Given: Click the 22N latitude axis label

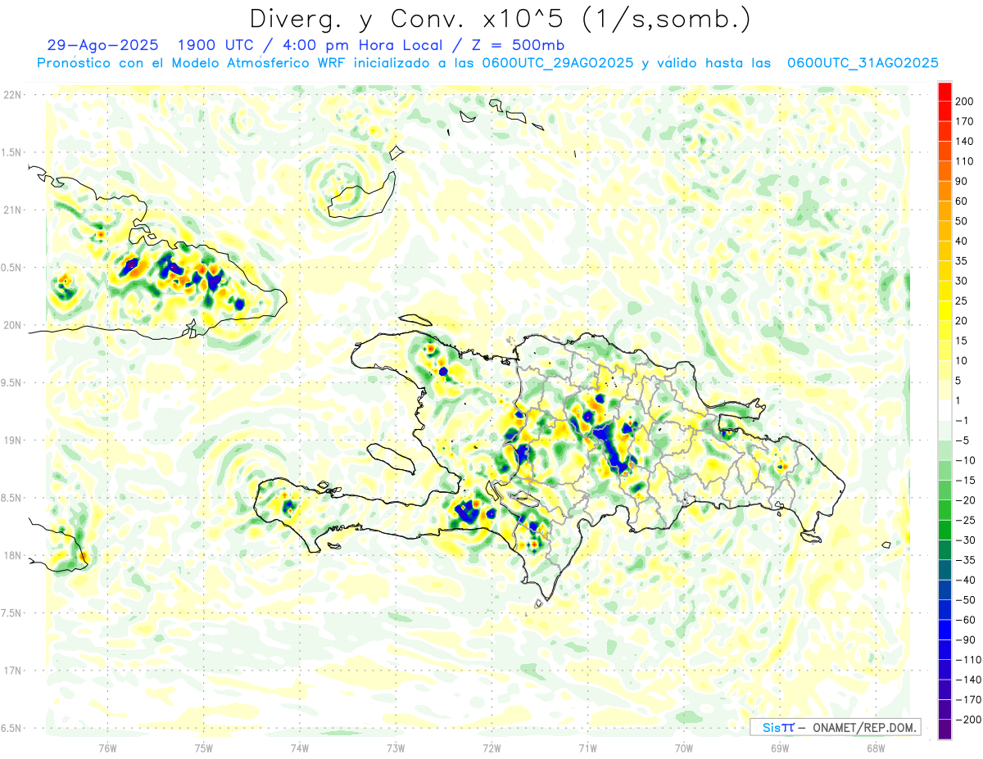Looking at the screenshot, I should point(13,95).
